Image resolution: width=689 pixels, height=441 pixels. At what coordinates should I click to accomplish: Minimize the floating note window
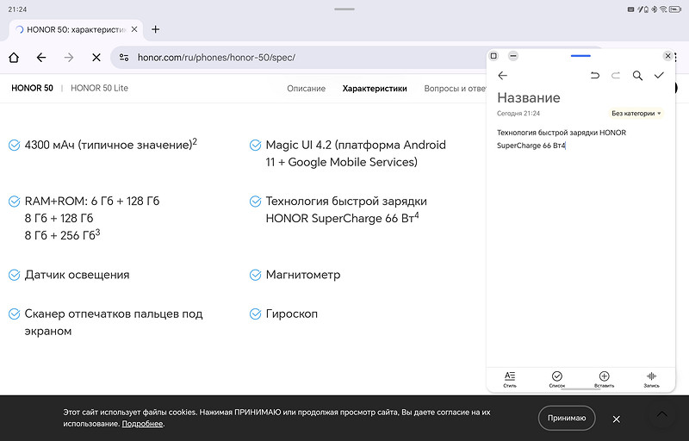click(x=512, y=56)
